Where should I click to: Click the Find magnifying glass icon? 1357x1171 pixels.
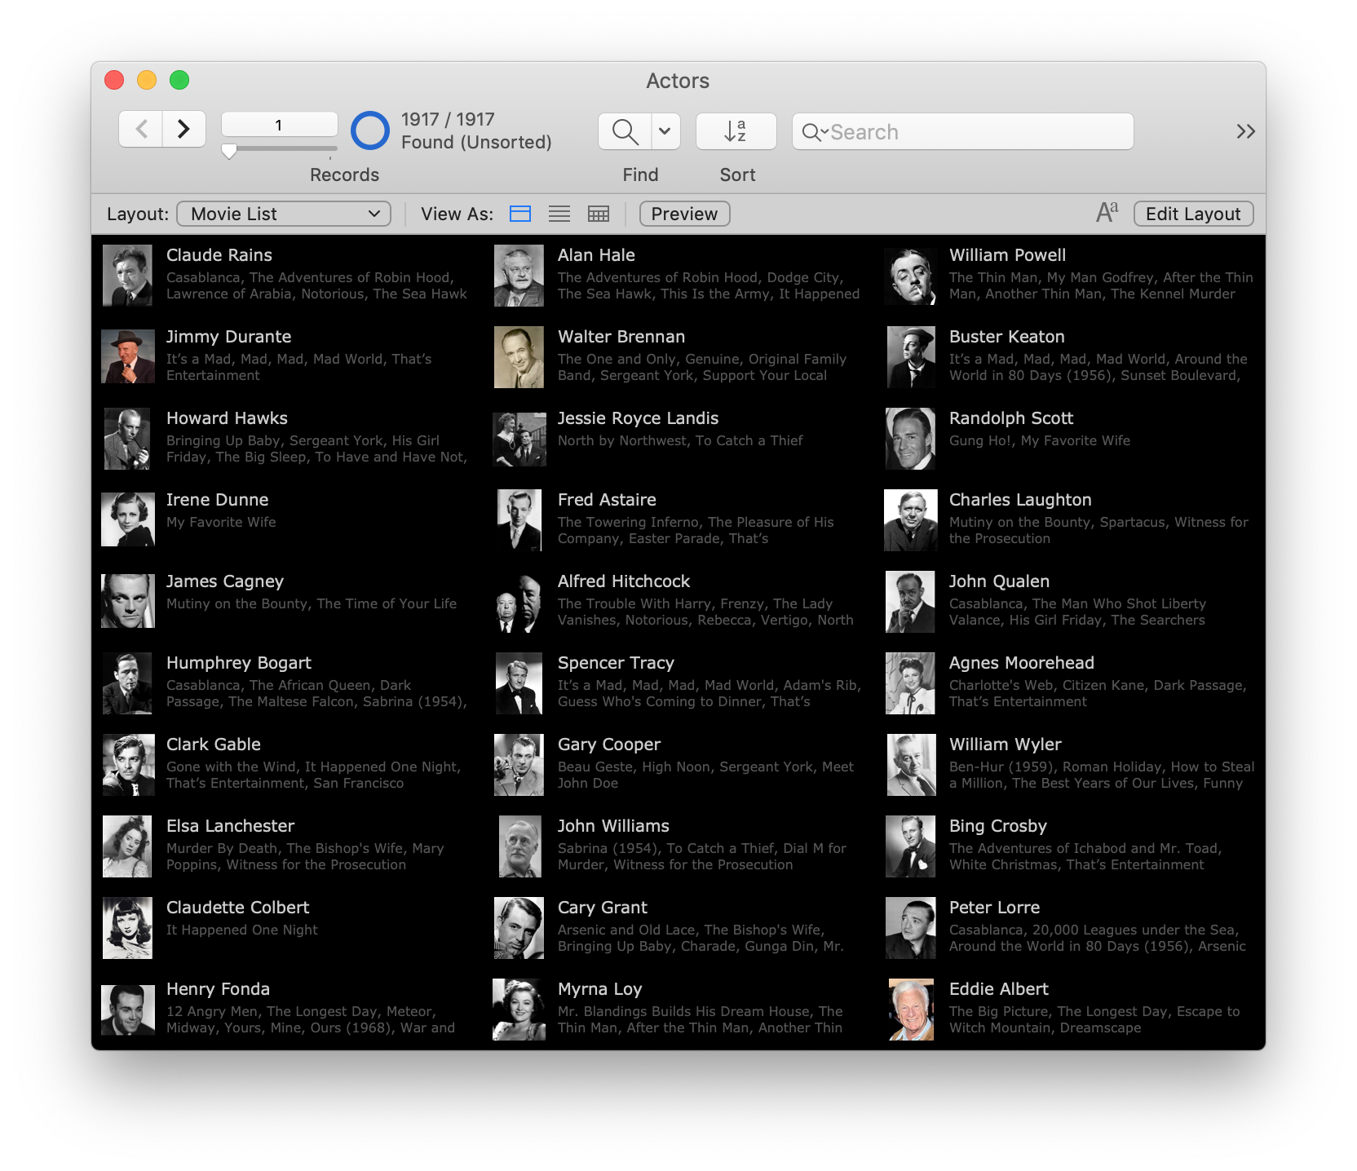point(625,131)
